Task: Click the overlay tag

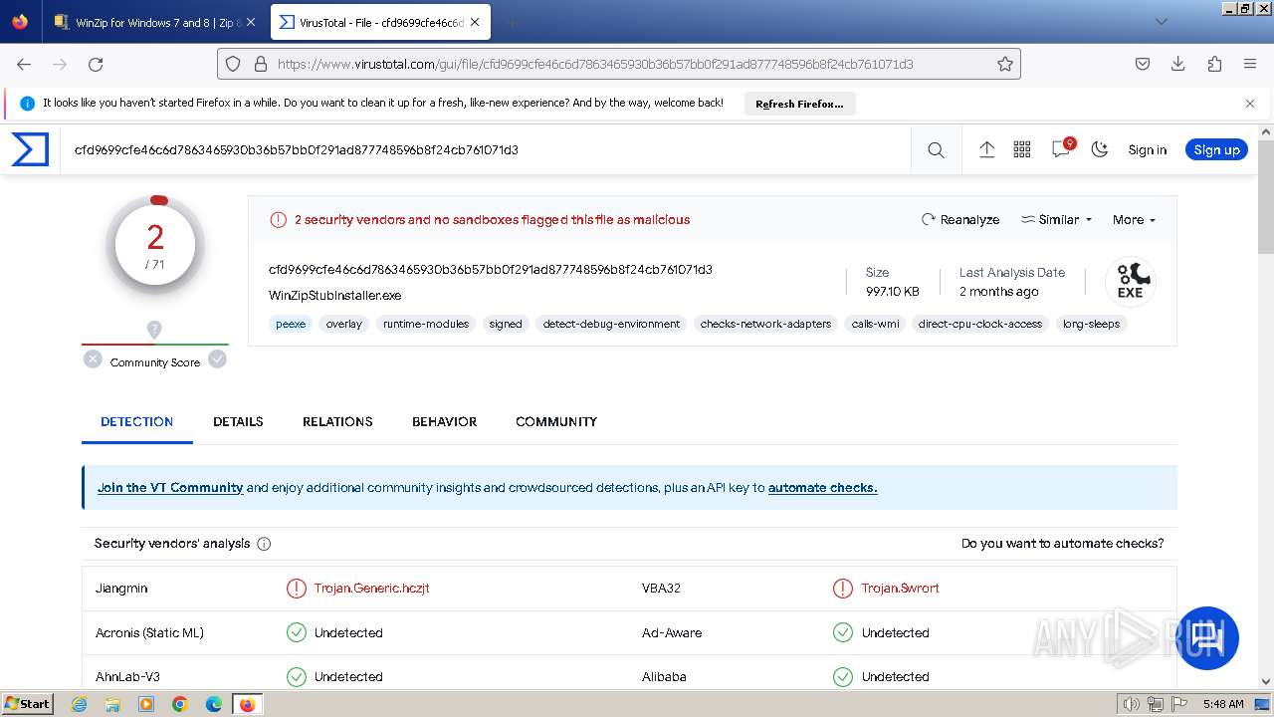Action: coord(344,324)
